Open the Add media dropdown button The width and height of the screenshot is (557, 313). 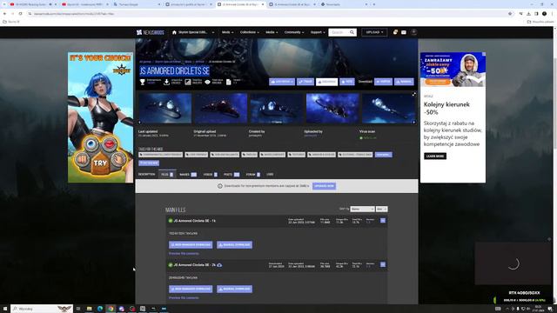(x=282, y=82)
